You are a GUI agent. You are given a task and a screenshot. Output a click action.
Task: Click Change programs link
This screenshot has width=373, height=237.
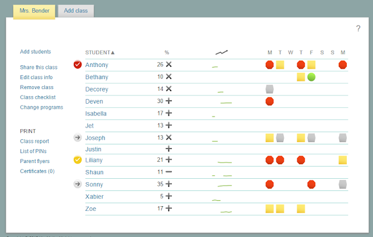(41, 107)
